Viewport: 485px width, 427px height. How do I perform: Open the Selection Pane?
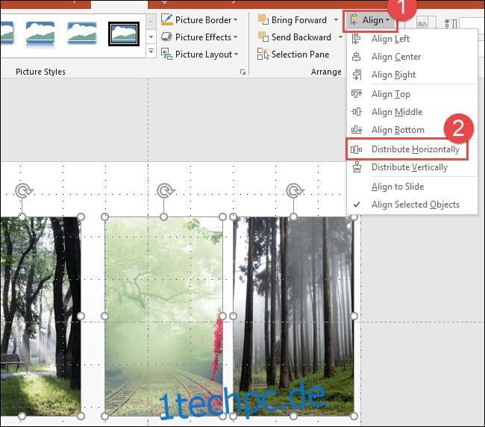click(293, 54)
